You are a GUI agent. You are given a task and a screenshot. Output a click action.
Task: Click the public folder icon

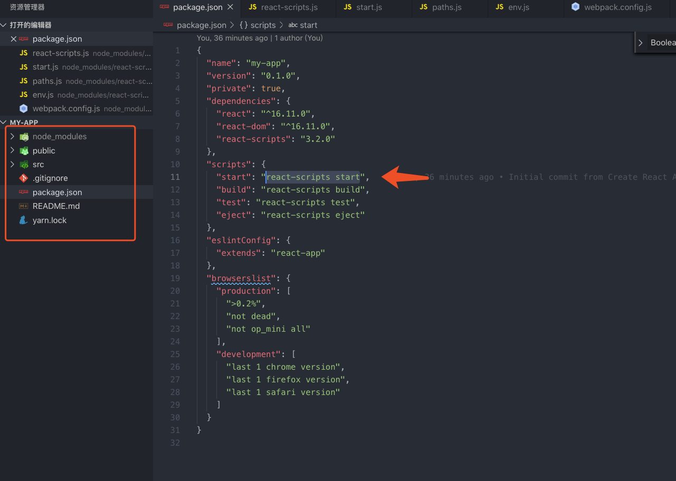click(24, 151)
